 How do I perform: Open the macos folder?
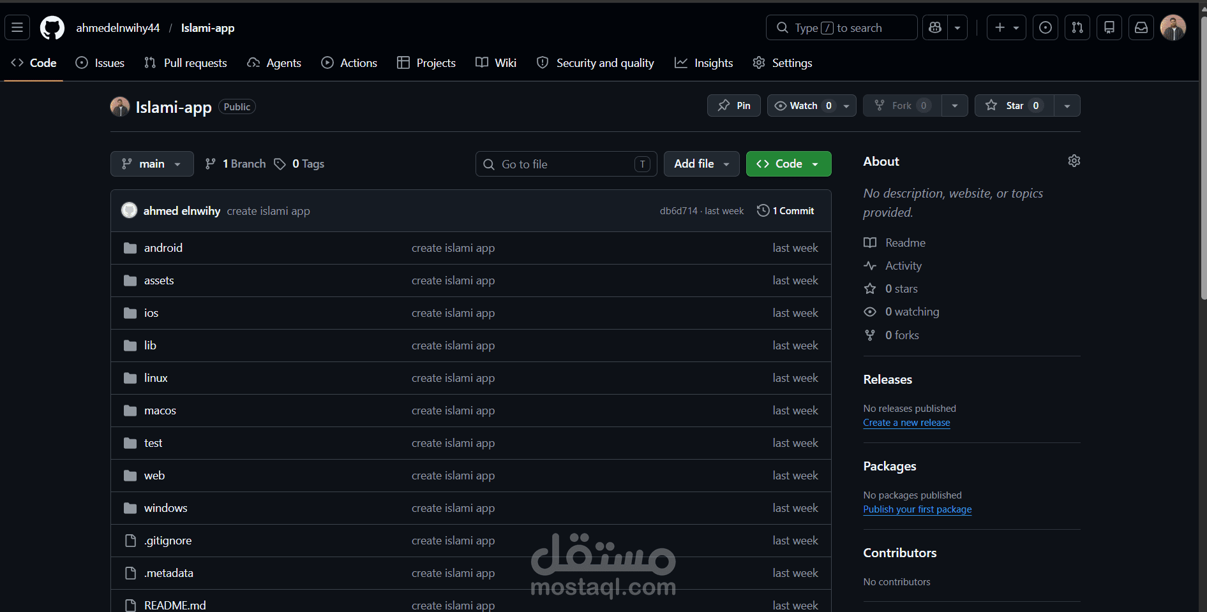(160, 411)
